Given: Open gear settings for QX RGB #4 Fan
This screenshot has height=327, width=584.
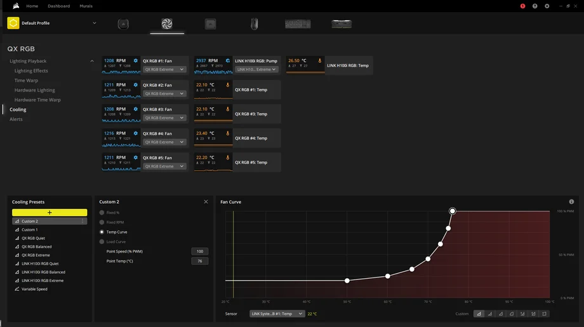Looking at the screenshot, I should click(136, 133).
